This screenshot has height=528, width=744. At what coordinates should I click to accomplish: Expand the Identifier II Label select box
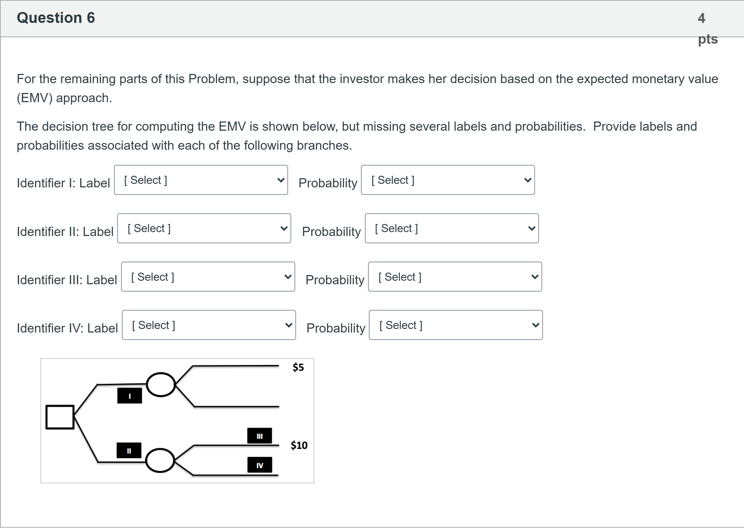pyautogui.click(x=204, y=228)
